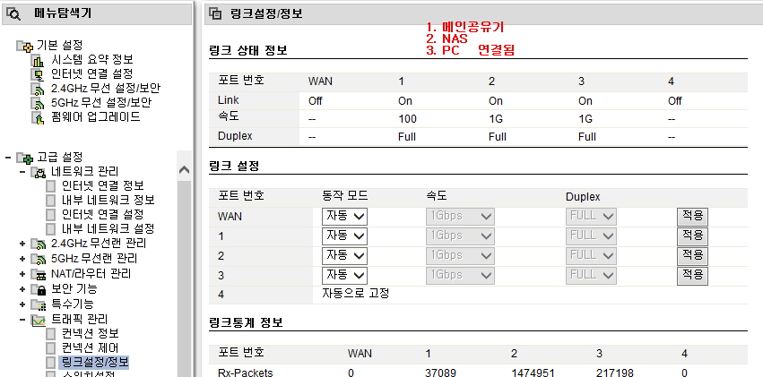Click the 펌웨어 업그레이드 icon
The width and height of the screenshot is (763, 377).
tap(38, 117)
